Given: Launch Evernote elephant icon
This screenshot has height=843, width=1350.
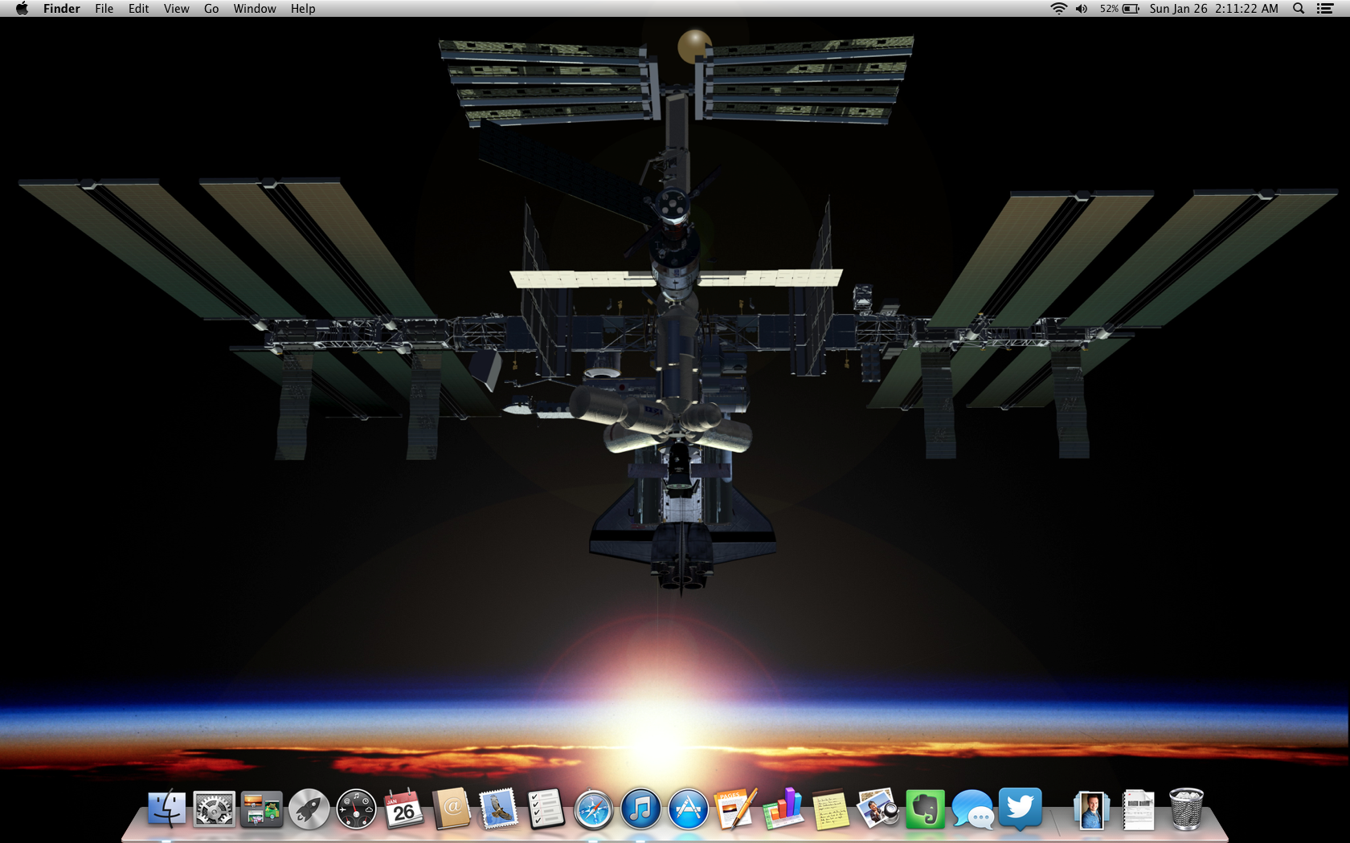Looking at the screenshot, I should point(925,808).
